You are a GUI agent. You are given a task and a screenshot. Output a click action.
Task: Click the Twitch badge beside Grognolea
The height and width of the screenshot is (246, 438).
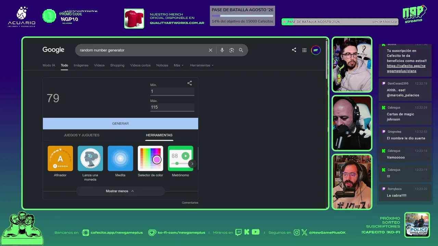(384, 132)
